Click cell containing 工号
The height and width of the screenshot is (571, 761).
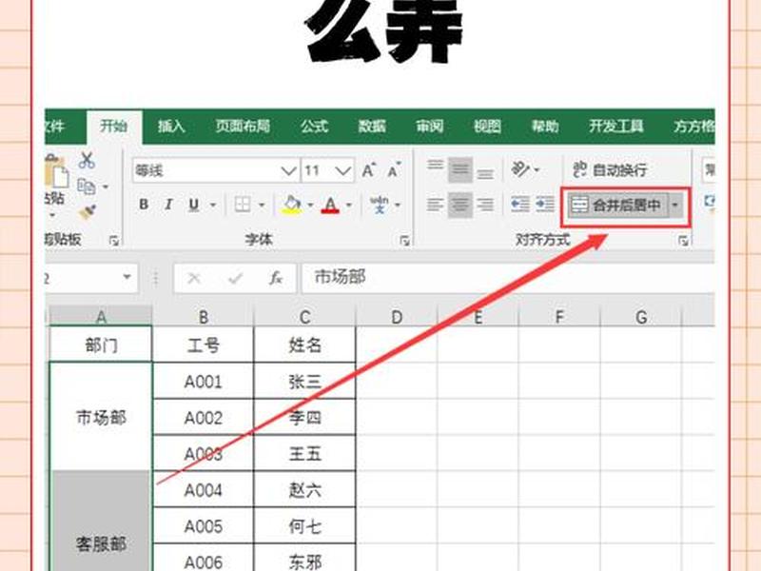pos(204,345)
